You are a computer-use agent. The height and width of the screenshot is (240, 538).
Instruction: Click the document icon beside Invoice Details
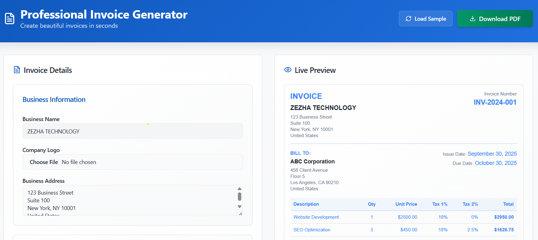(x=17, y=70)
